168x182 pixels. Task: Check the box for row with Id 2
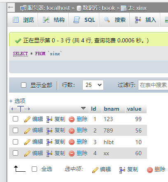tap(15, 130)
